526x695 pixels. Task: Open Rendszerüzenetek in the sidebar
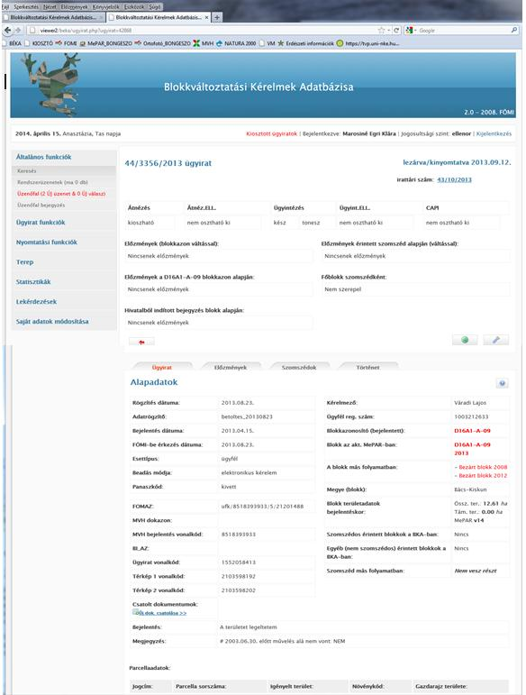pyautogui.click(x=52, y=182)
